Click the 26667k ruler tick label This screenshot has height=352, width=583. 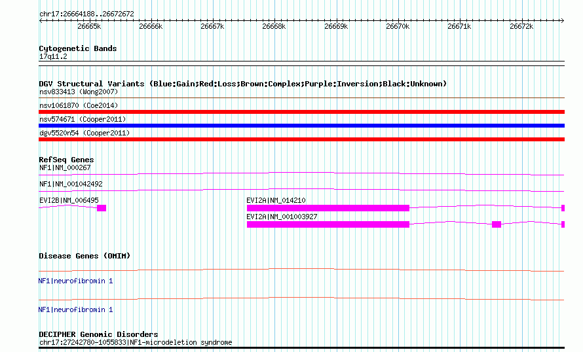pyautogui.click(x=212, y=26)
